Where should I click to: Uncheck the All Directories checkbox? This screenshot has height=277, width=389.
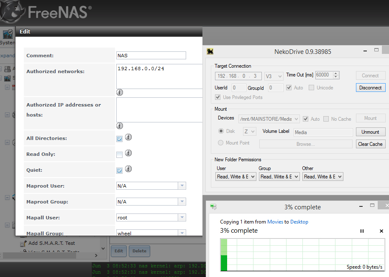pos(120,139)
